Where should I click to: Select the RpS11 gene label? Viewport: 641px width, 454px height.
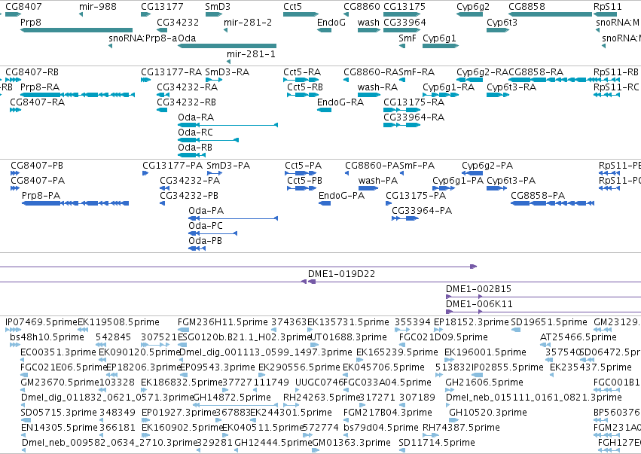click(607, 7)
